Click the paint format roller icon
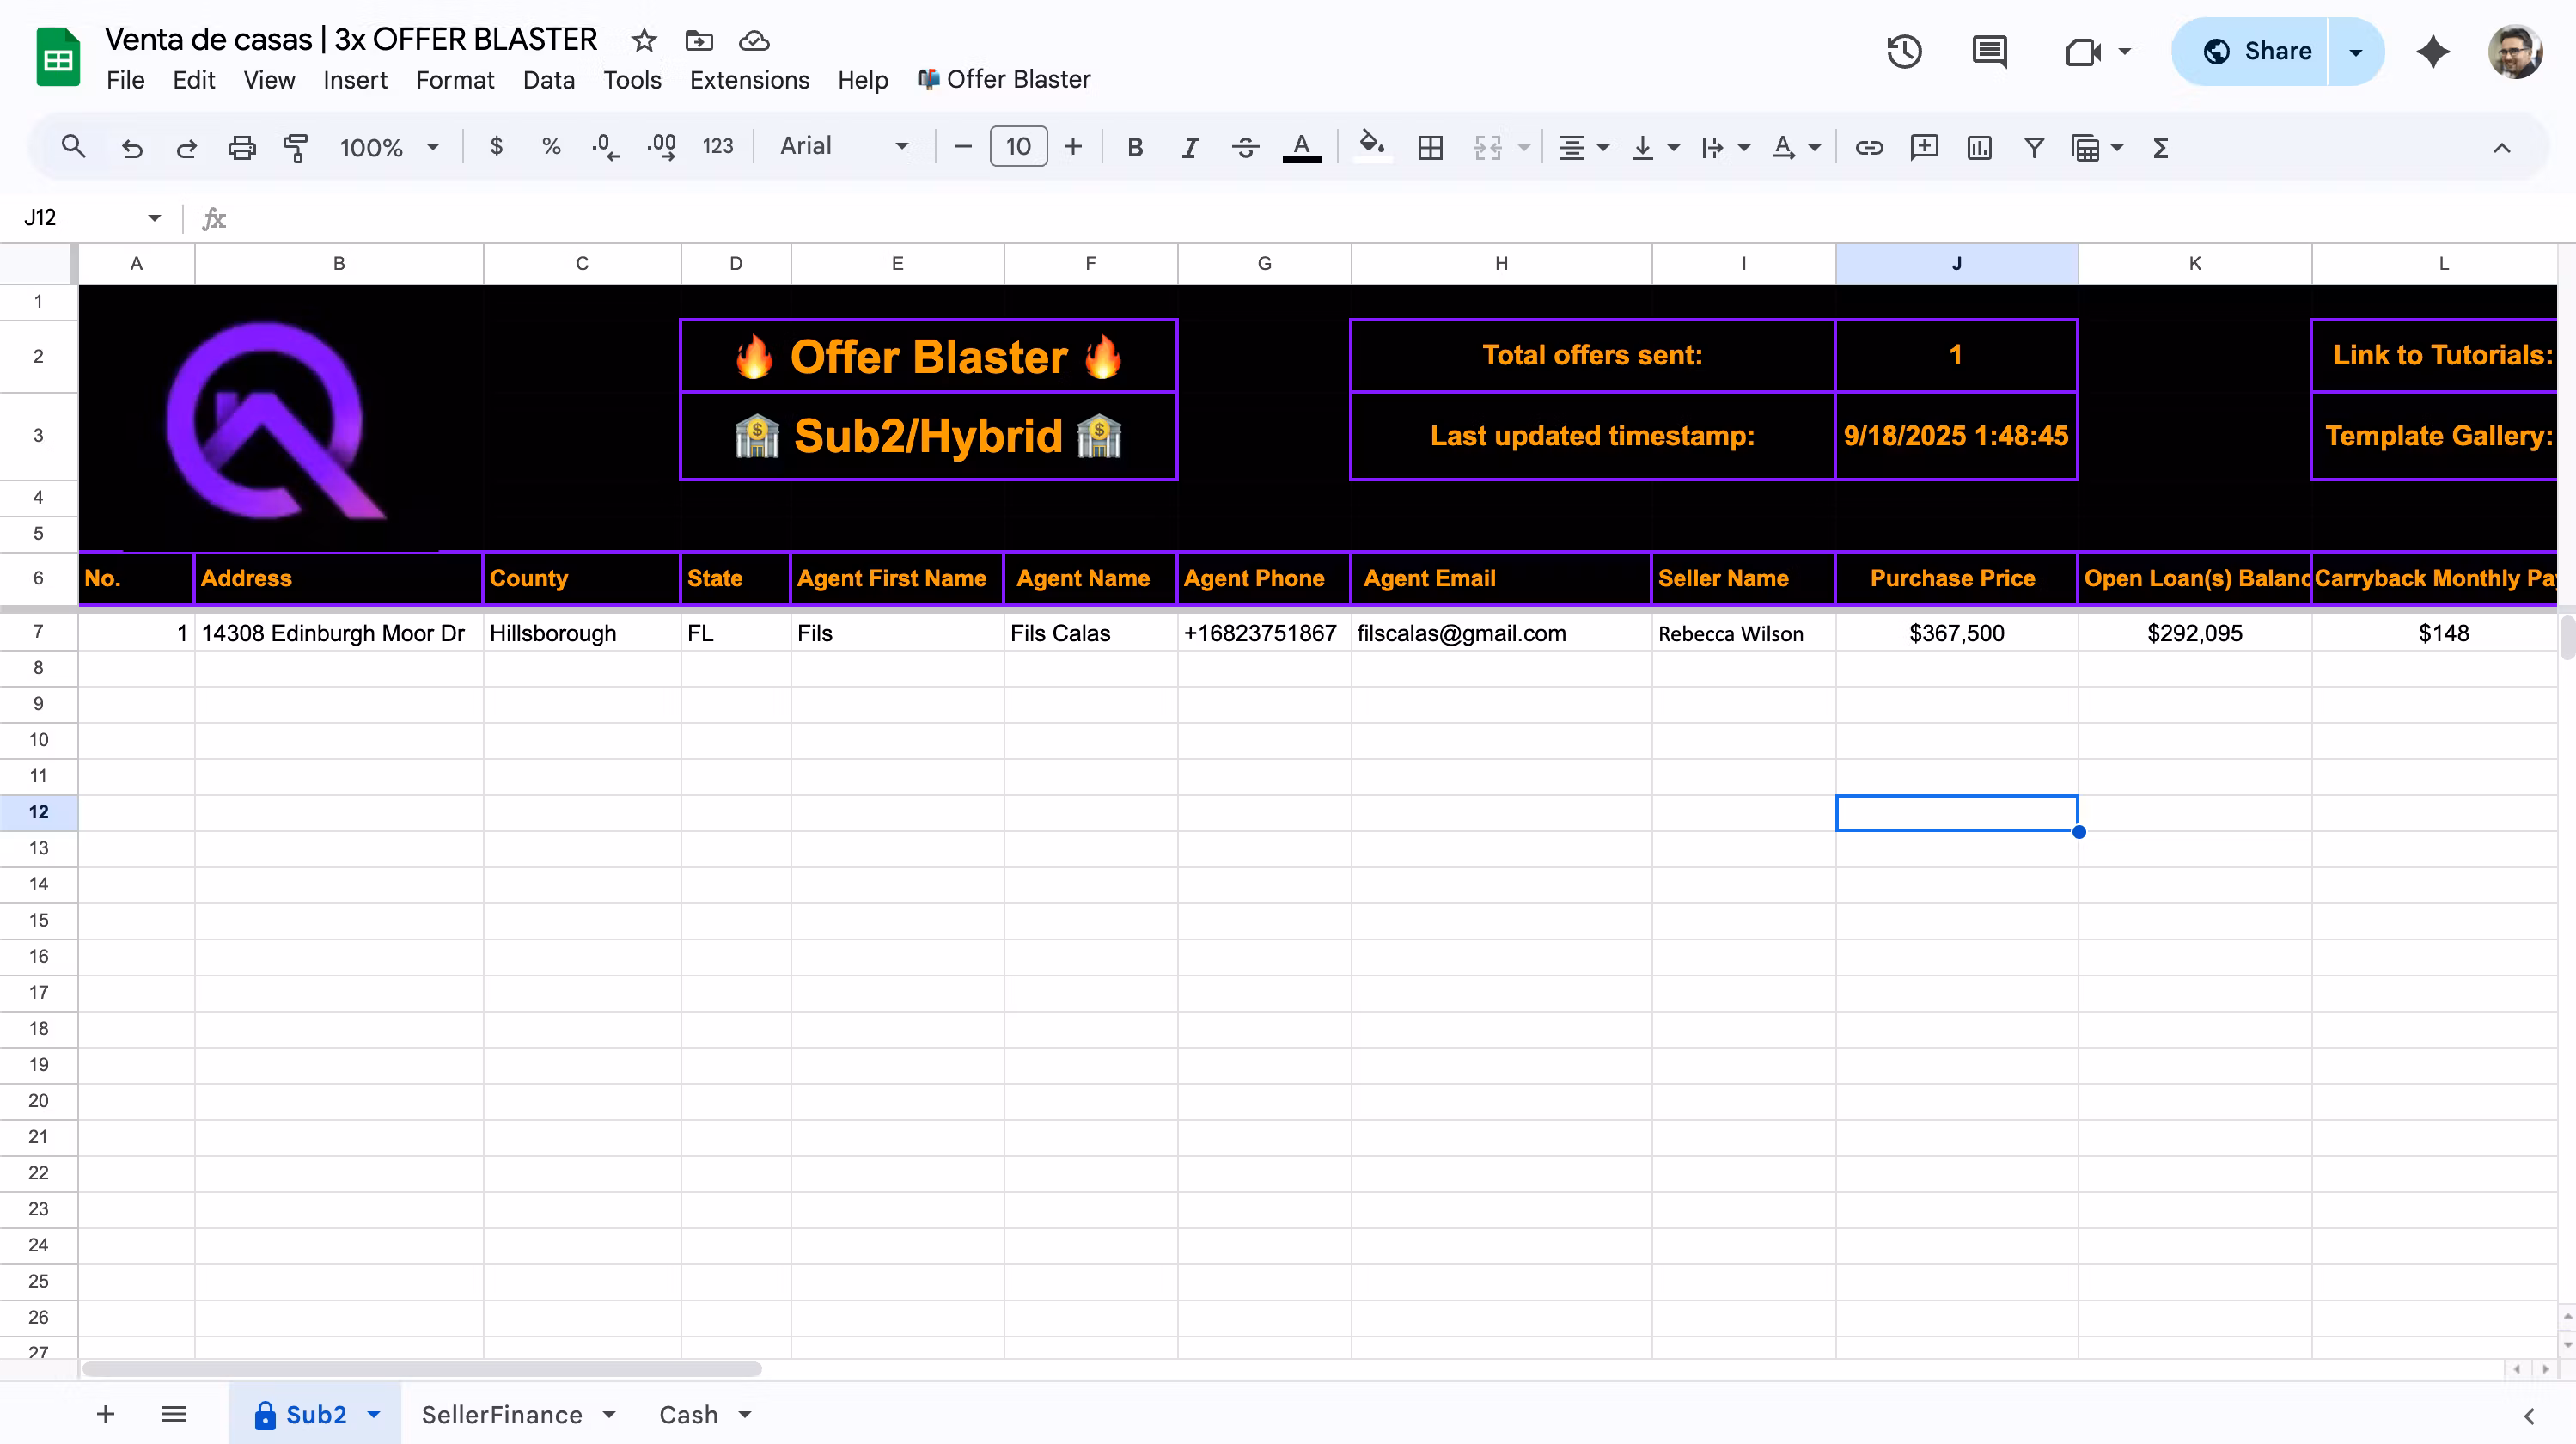The height and width of the screenshot is (1444, 2576). [295, 148]
